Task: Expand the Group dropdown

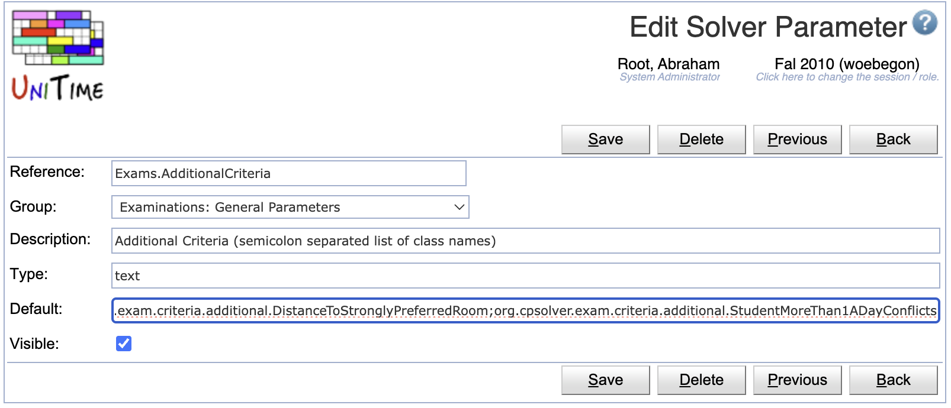Action: (x=290, y=207)
